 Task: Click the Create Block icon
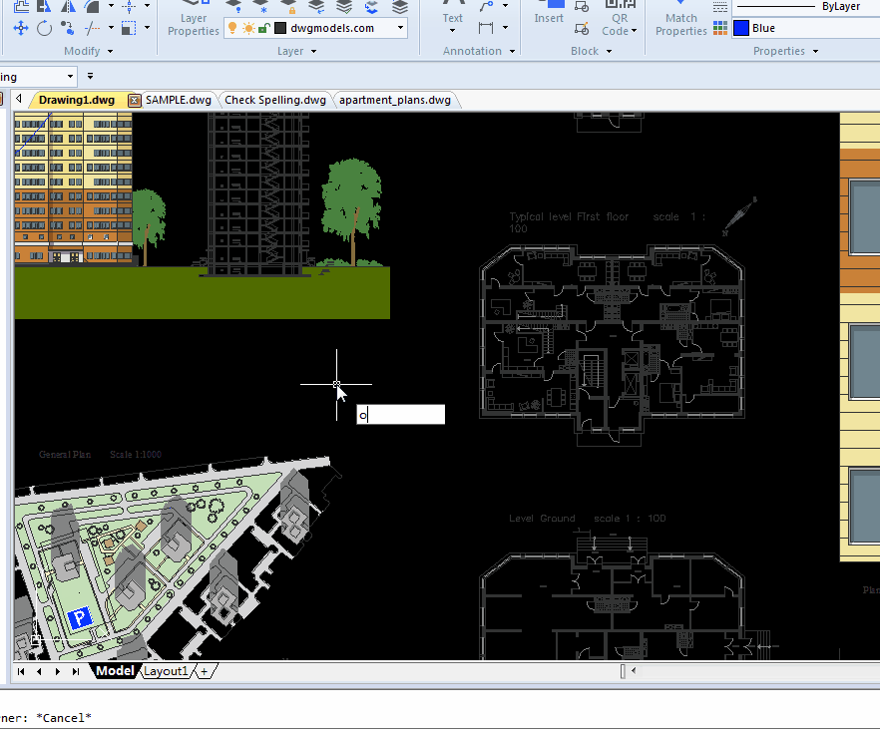(582, 6)
